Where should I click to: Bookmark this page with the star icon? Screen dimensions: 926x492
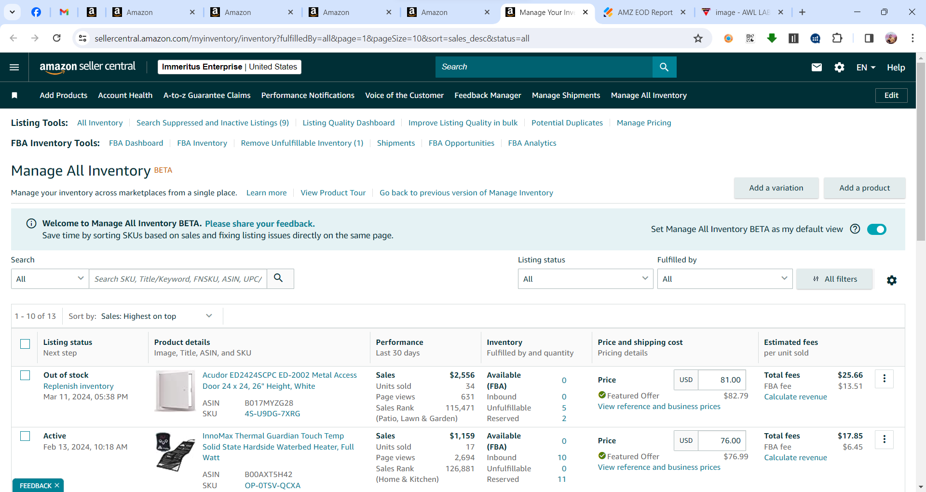point(698,39)
